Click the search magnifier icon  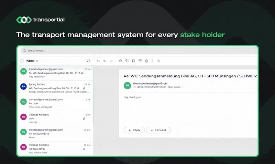24,51
